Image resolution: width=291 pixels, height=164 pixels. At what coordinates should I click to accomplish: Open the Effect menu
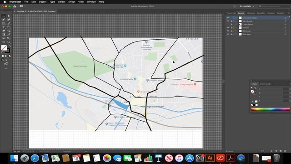[72, 2]
